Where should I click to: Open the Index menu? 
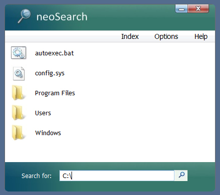pos(130,36)
